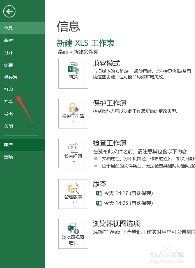Open the 新建 menu item
This screenshot has width=195, height=268.
coord(22,40)
